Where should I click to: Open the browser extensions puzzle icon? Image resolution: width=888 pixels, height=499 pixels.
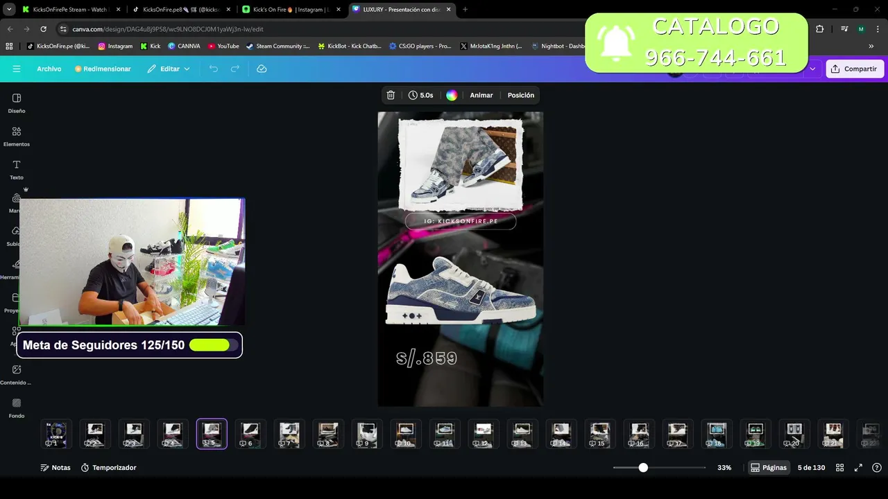[x=819, y=29]
